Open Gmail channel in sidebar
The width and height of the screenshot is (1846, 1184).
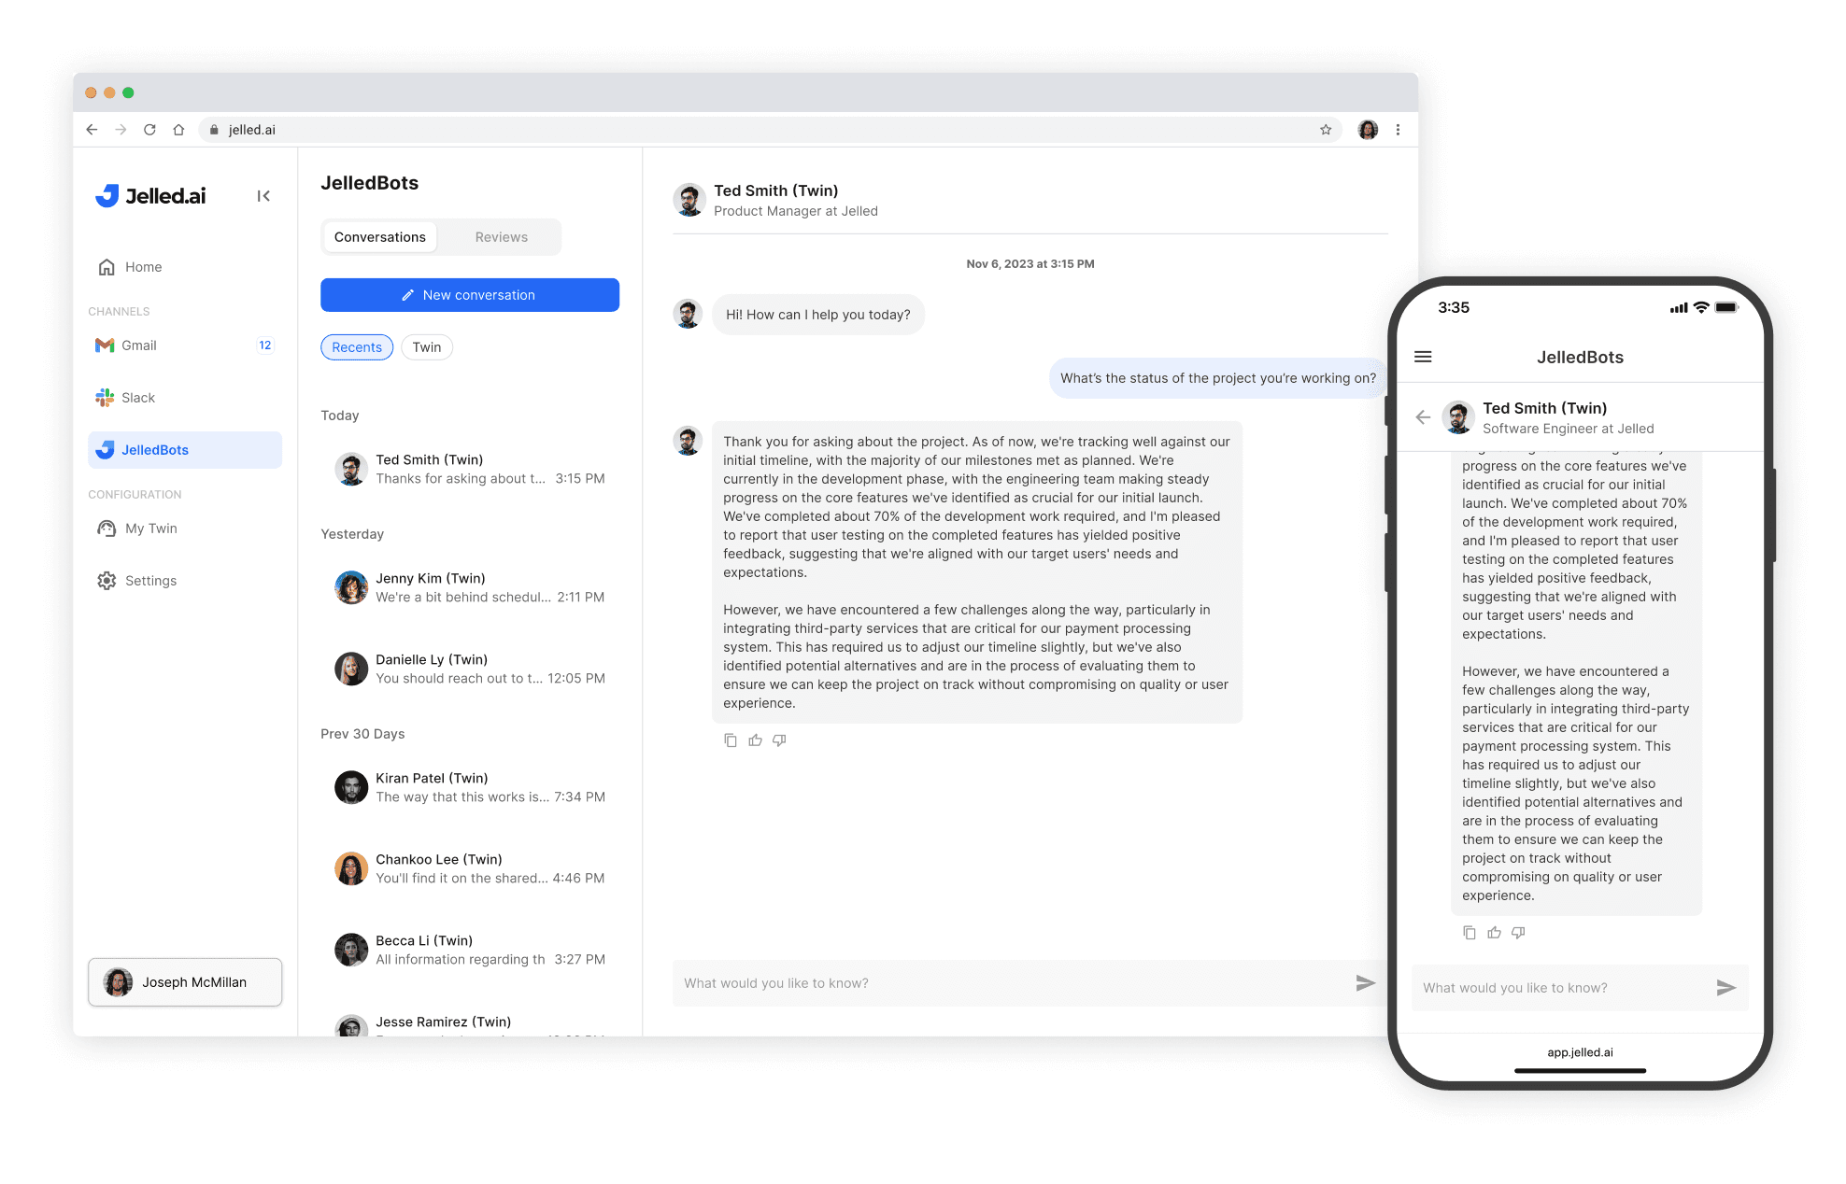click(x=139, y=345)
